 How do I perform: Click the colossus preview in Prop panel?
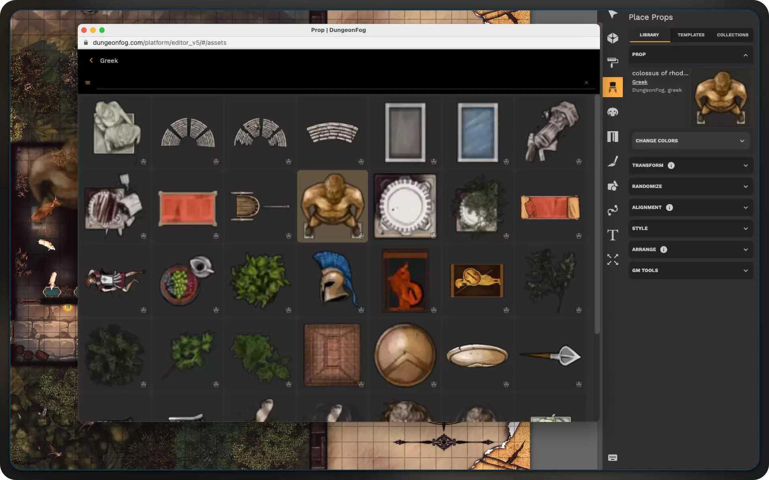[x=721, y=97]
